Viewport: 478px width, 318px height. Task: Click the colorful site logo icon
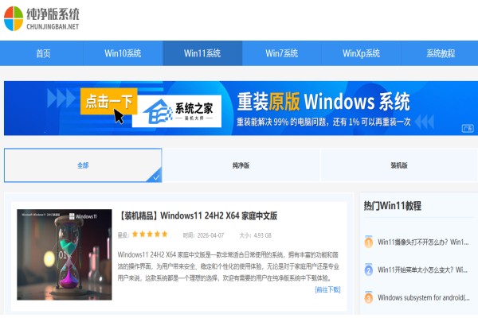coord(14,18)
